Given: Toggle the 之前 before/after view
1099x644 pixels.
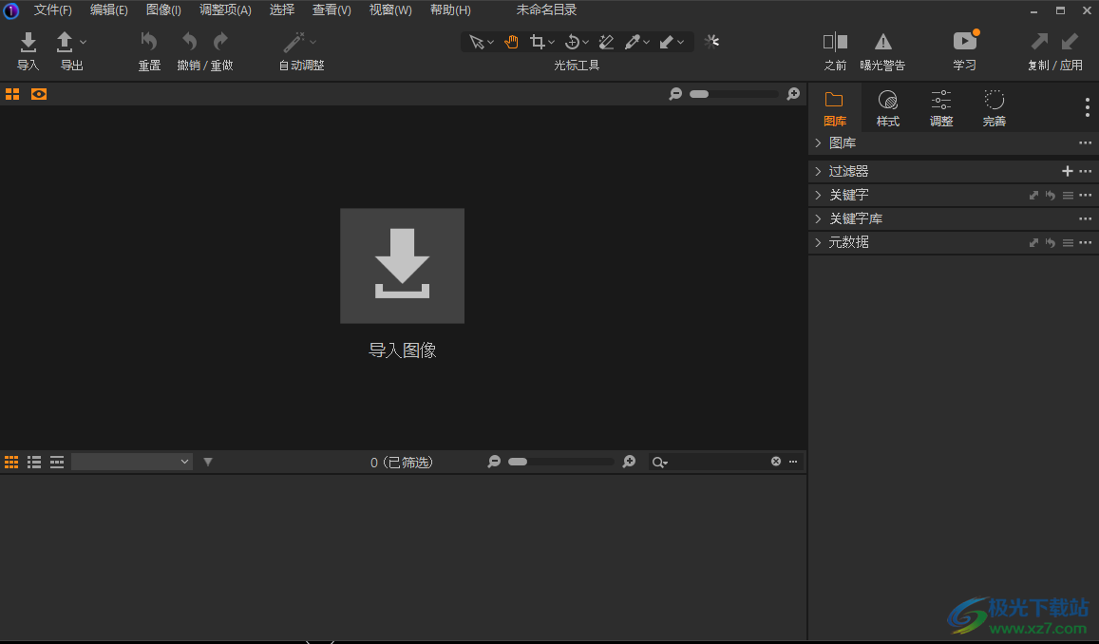Looking at the screenshot, I should point(835,47).
